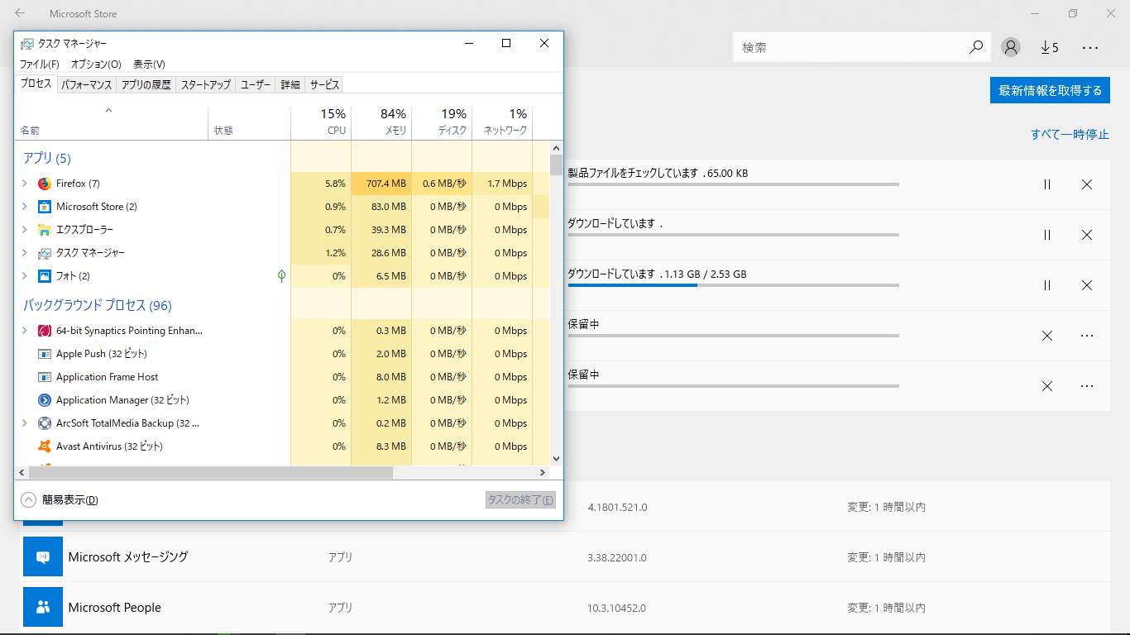
Task: Click the search magnifier icon in Microsoft Store
Action: (976, 48)
